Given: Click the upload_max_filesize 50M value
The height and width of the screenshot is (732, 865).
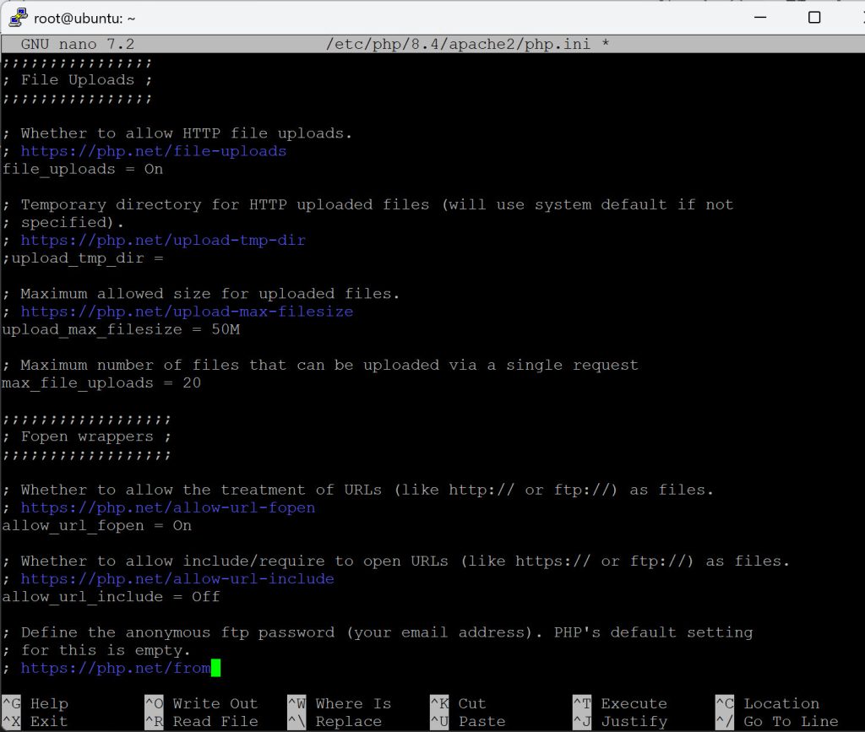Looking at the screenshot, I should coord(225,329).
